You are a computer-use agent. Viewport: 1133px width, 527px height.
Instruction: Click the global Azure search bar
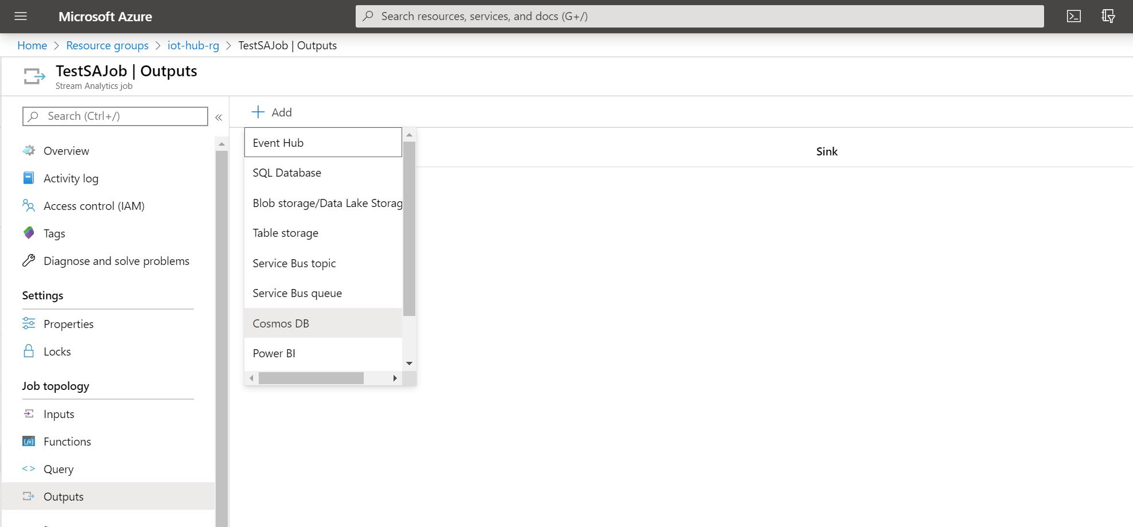(700, 16)
